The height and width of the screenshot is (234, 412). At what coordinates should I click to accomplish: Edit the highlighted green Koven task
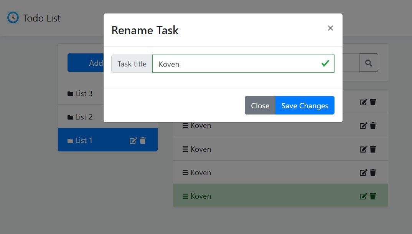(x=363, y=196)
